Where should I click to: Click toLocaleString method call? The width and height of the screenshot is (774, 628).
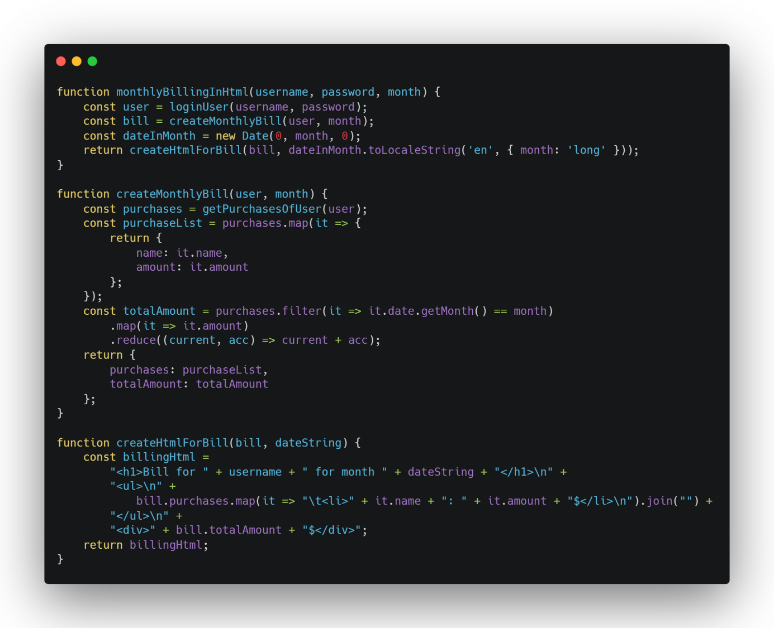click(x=414, y=150)
